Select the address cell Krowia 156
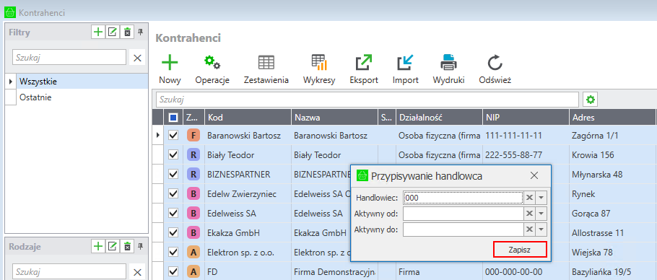 (612, 155)
